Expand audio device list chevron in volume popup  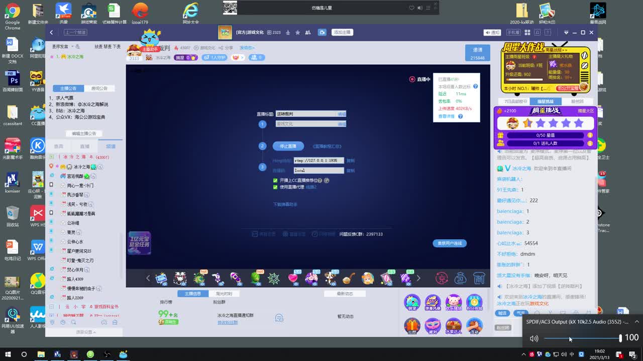click(636, 322)
